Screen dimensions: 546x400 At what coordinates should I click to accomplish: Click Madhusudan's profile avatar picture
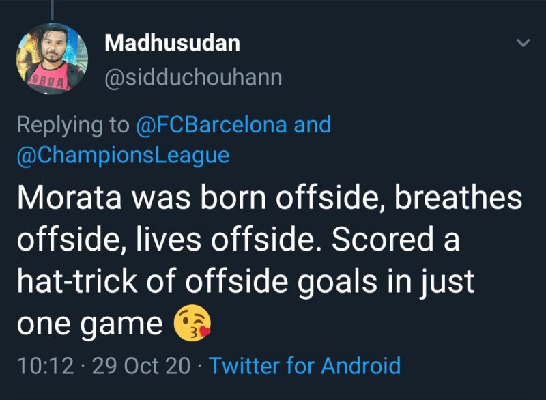[x=52, y=59]
